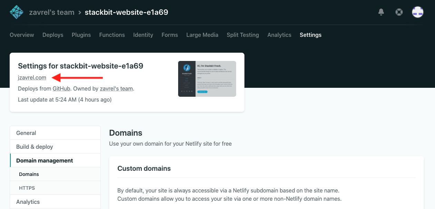Follow the GitHub link

tap(61, 88)
